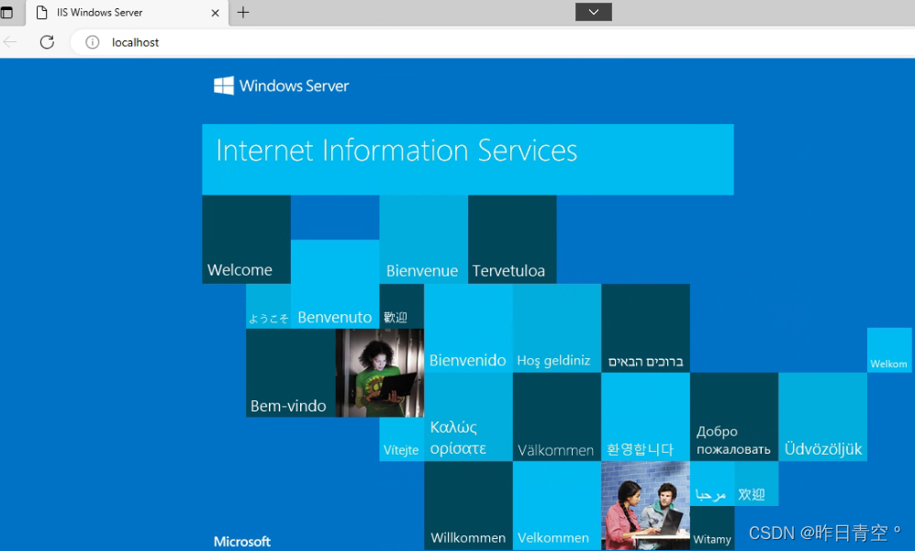Click the Japanese ようこそ tile
The height and width of the screenshot is (551, 915).
click(268, 307)
